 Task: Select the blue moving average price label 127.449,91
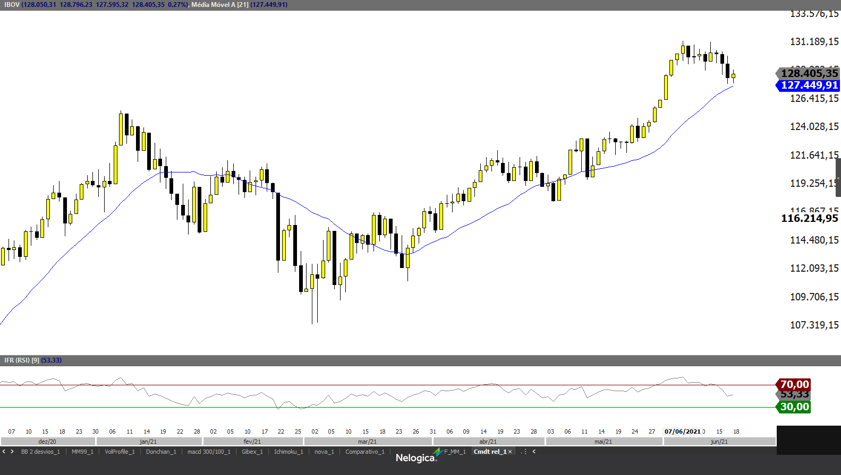(809, 85)
